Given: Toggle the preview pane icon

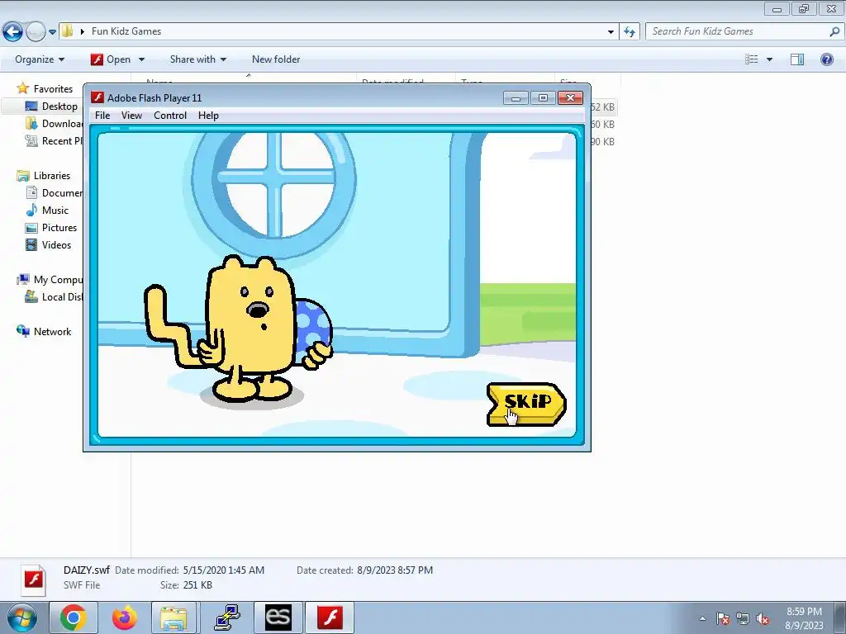Looking at the screenshot, I should tap(797, 59).
